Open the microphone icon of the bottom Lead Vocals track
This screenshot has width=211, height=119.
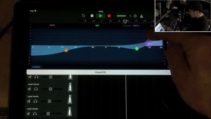70,112
